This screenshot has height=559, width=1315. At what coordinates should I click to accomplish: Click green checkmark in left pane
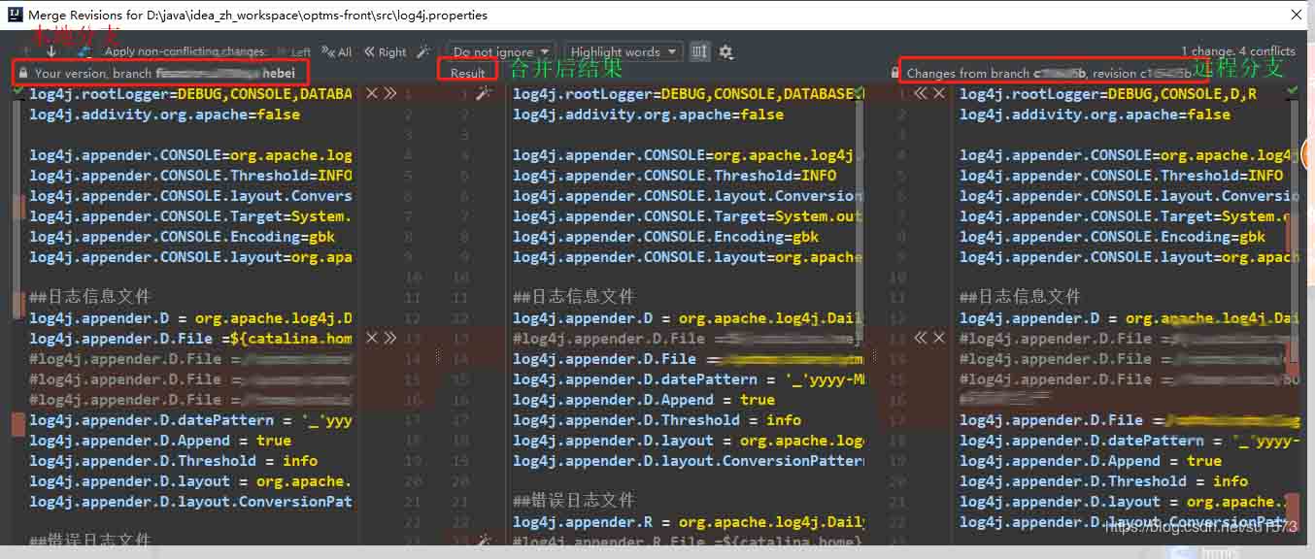18,90
